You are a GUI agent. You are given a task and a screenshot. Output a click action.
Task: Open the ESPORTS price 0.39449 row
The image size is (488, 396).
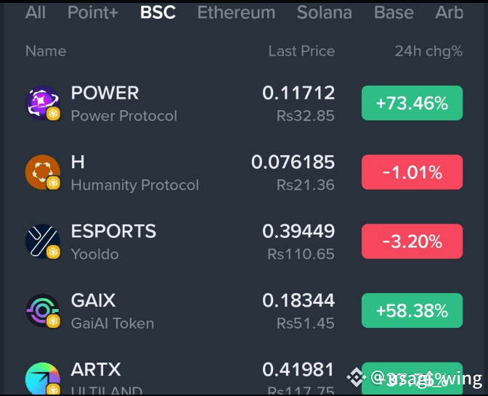244,242
